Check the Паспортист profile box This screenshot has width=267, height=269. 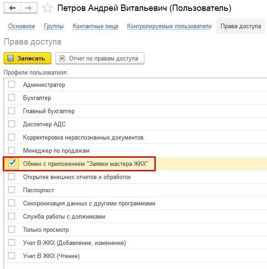[x=11, y=190]
